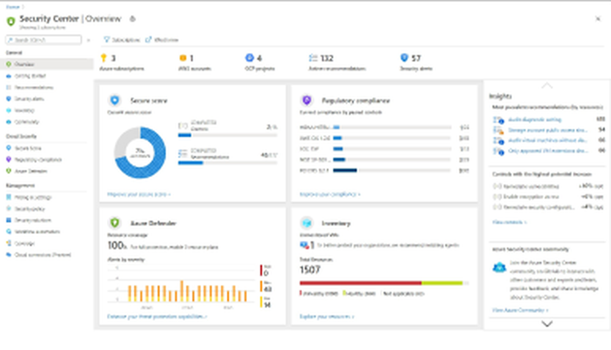This screenshot has width=611, height=350.
Task: Close the Security Center blade
Action: click(598, 18)
